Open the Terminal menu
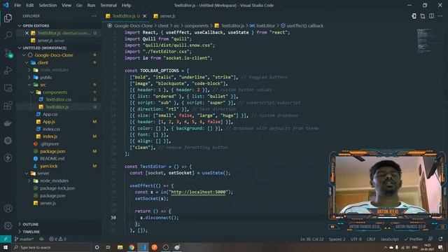448x252 pixels. 108,5
